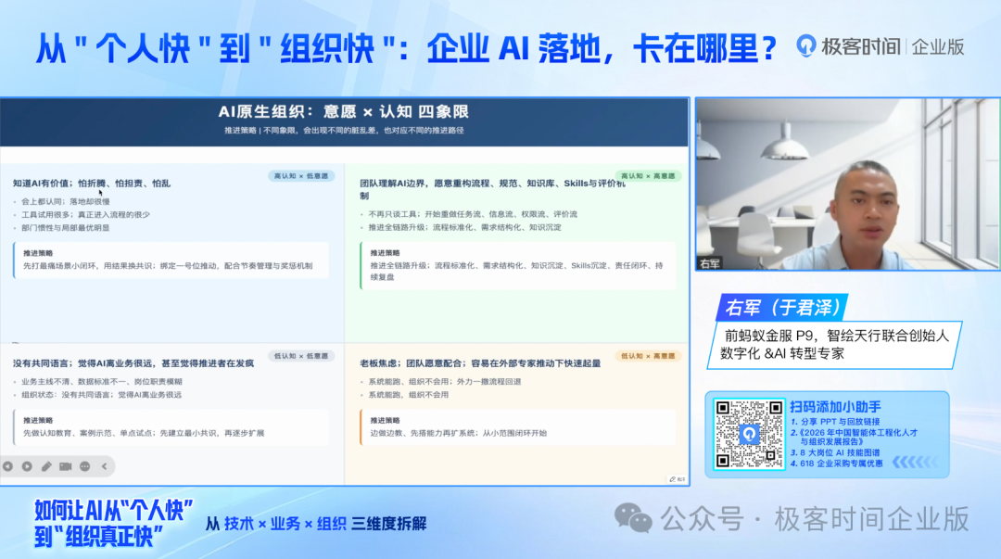Click the item 分享 PPT 与回放链接

(x=835, y=422)
